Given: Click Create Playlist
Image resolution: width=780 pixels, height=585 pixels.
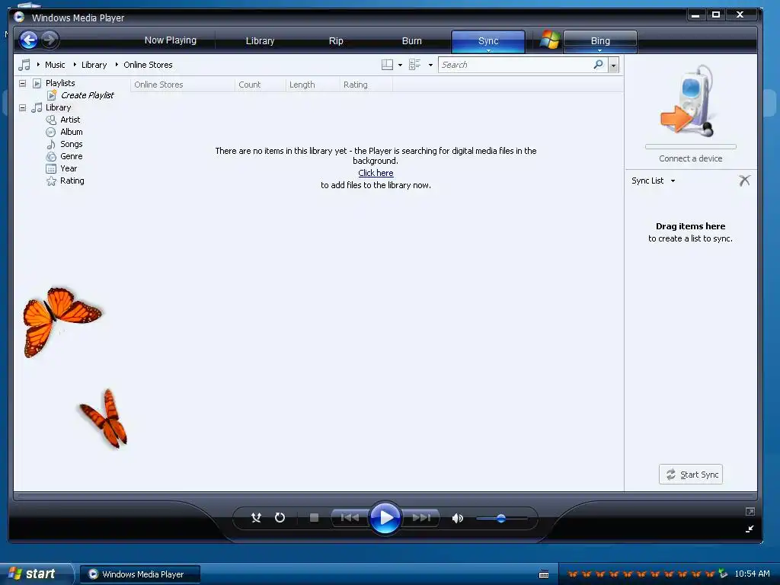Looking at the screenshot, I should click(87, 95).
